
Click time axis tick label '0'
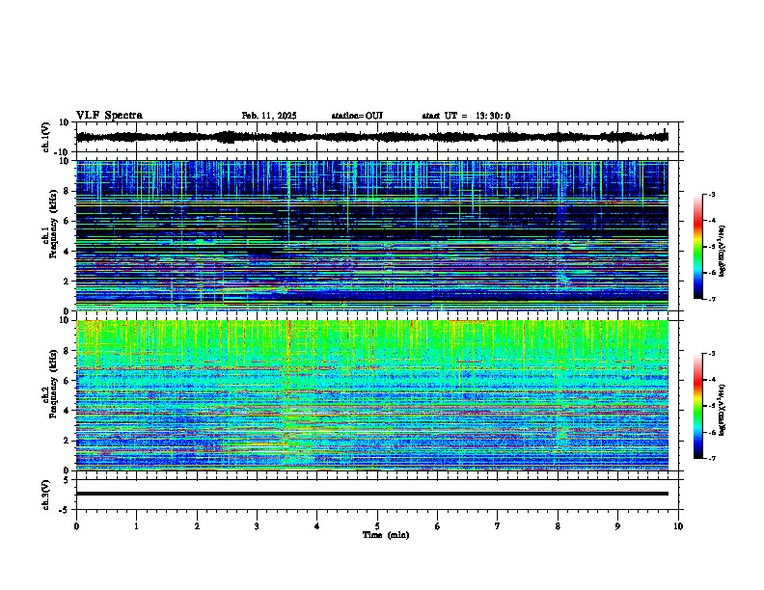tap(76, 526)
